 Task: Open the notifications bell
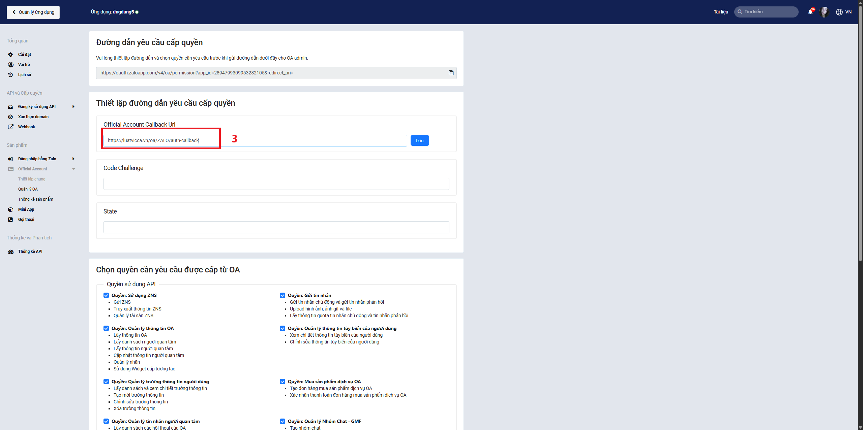click(810, 12)
